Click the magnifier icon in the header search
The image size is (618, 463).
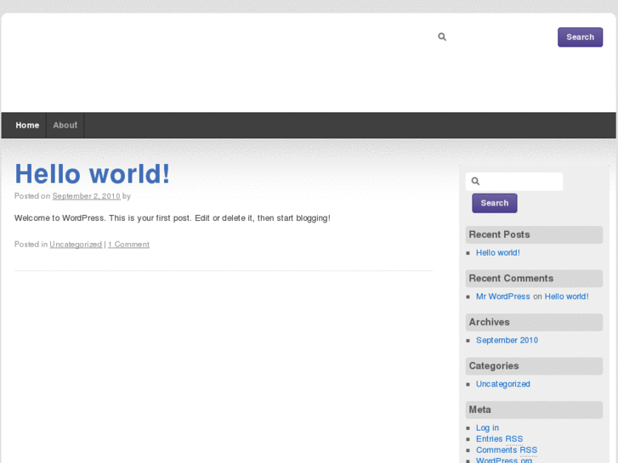(x=442, y=37)
